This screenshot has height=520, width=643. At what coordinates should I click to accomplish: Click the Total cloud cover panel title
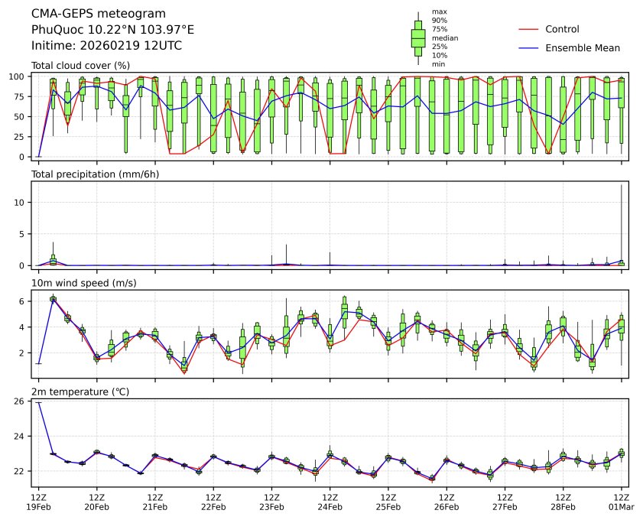click(x=80, y=66)
